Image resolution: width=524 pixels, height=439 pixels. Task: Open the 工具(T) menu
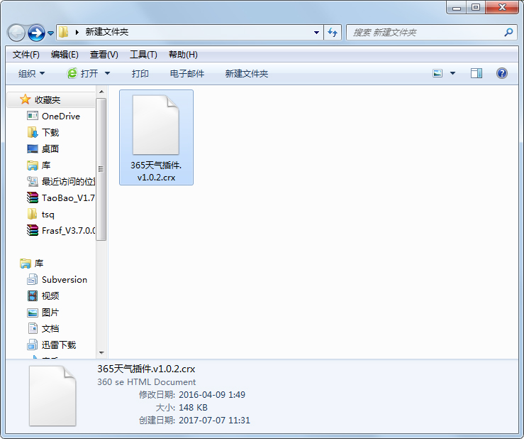click(x=143, y=55)
